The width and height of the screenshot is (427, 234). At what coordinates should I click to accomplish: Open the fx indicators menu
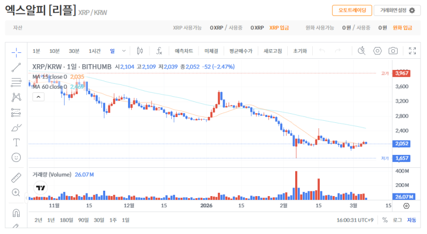(159, 51)
